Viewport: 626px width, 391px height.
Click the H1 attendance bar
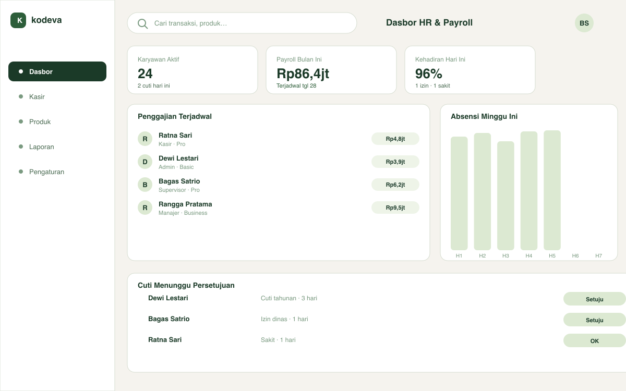[x=459, y=193]
